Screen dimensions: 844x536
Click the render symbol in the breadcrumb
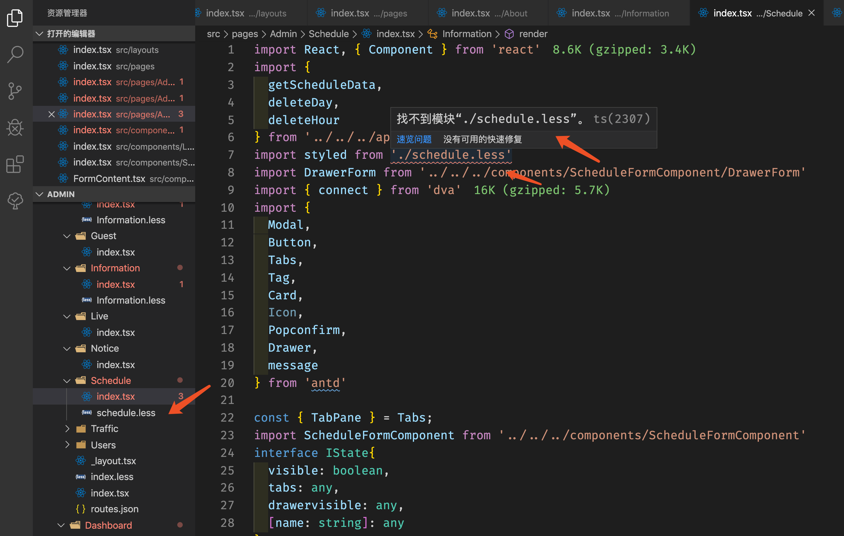click(x=533, y=34)
